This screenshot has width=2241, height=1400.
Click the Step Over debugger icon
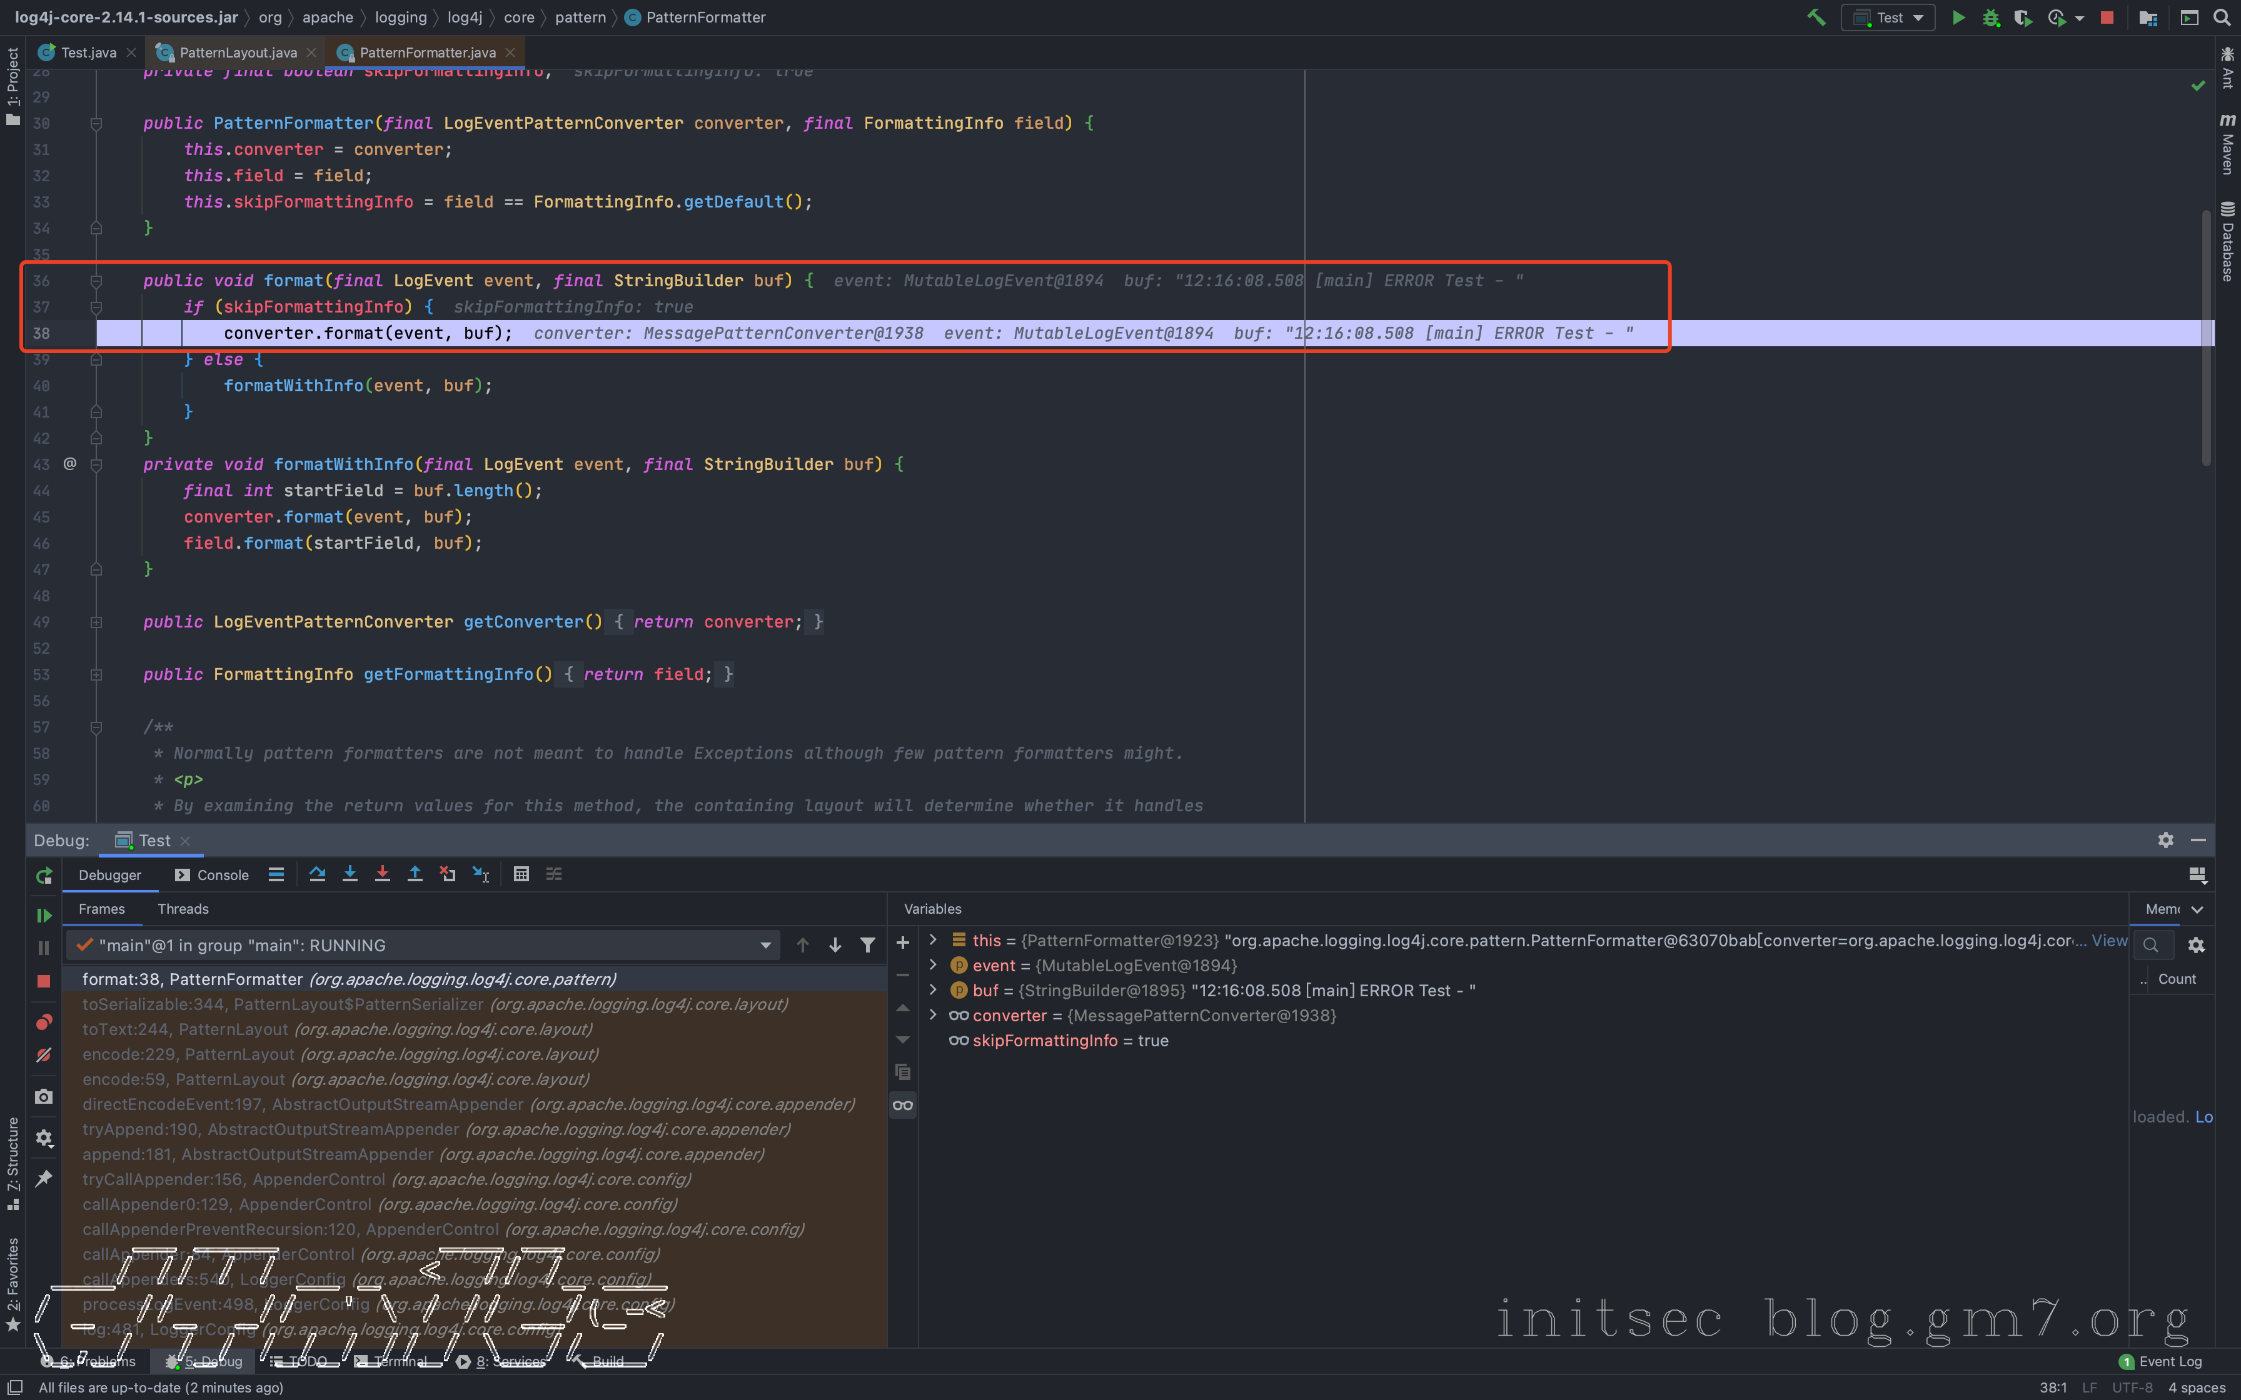316,874
